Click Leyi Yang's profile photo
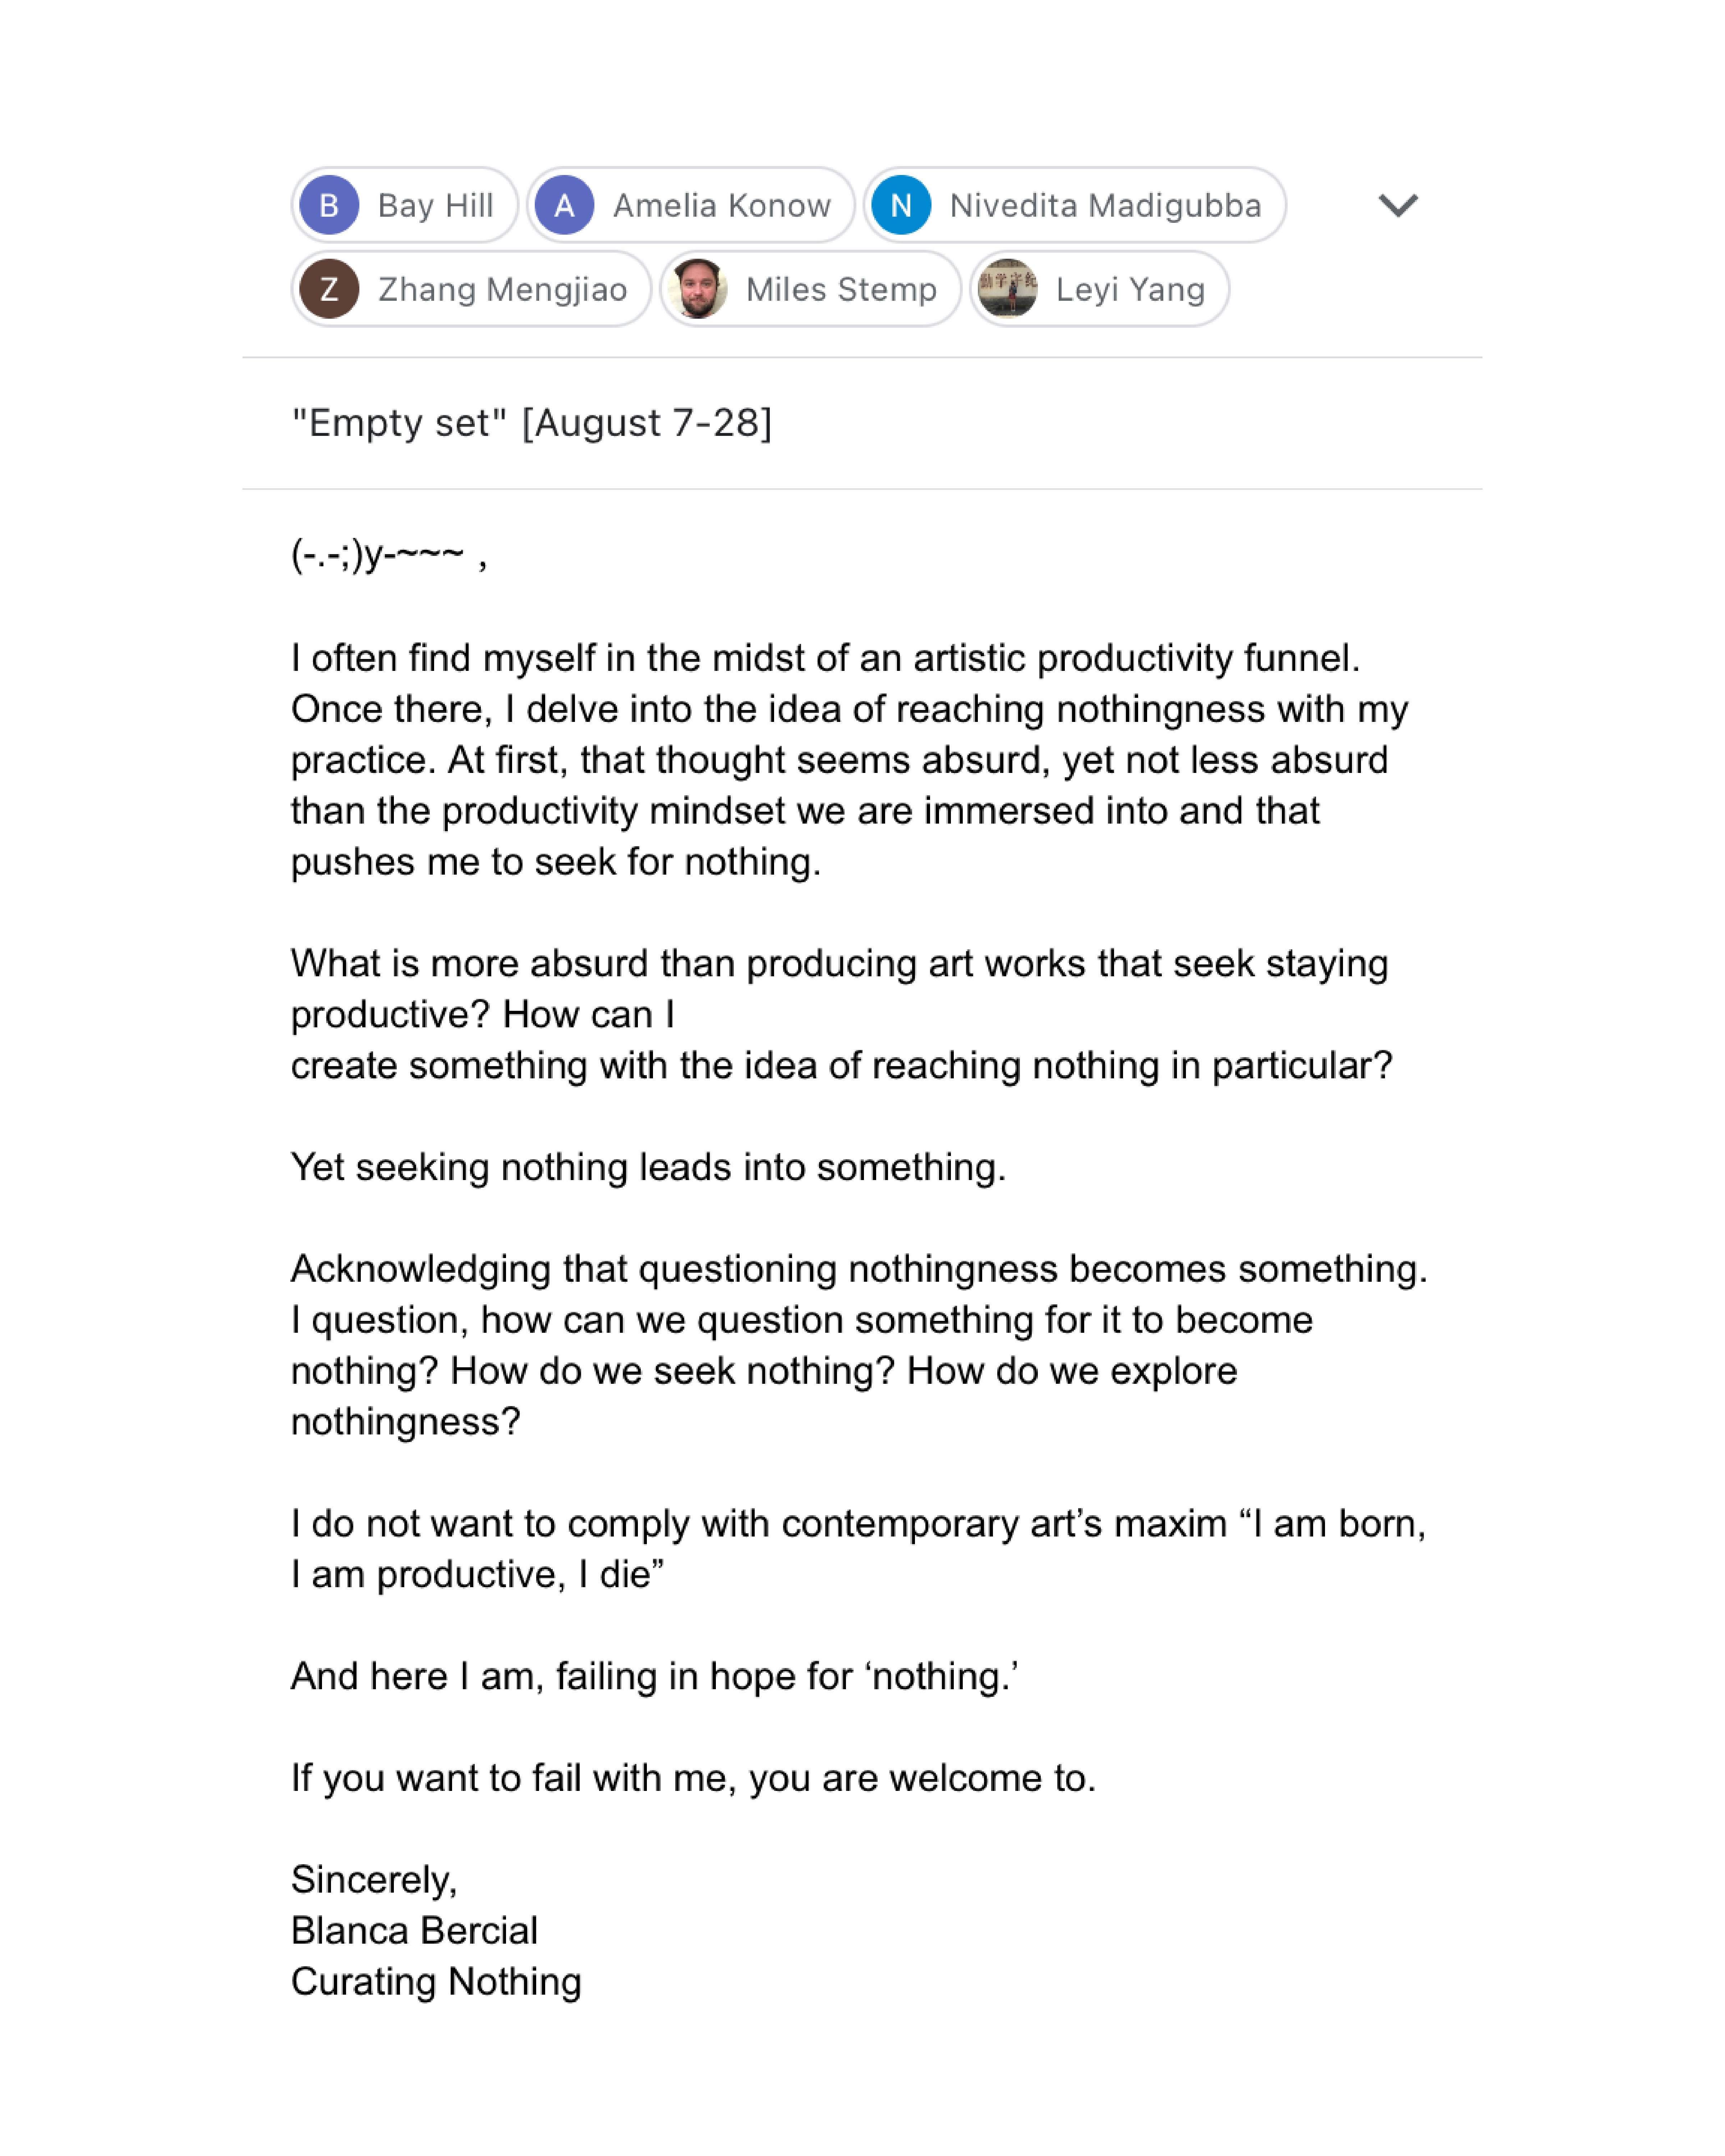Screen dimensions: 1725x2156 (1007, 289)
